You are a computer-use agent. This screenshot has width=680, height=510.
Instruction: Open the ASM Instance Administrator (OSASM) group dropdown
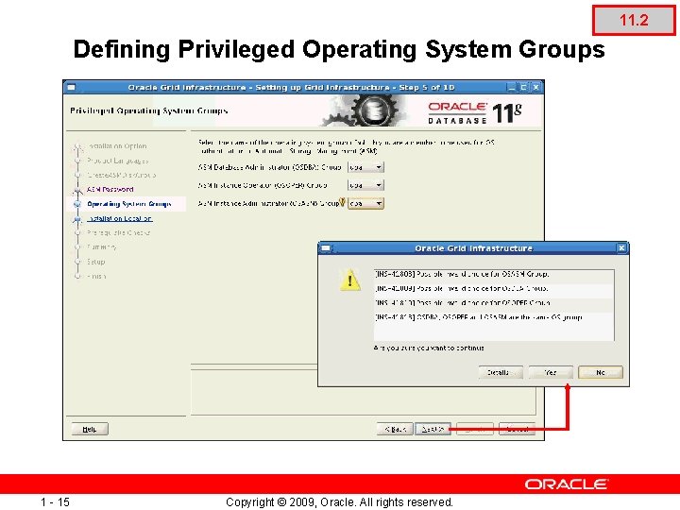(x=365, y=203)
